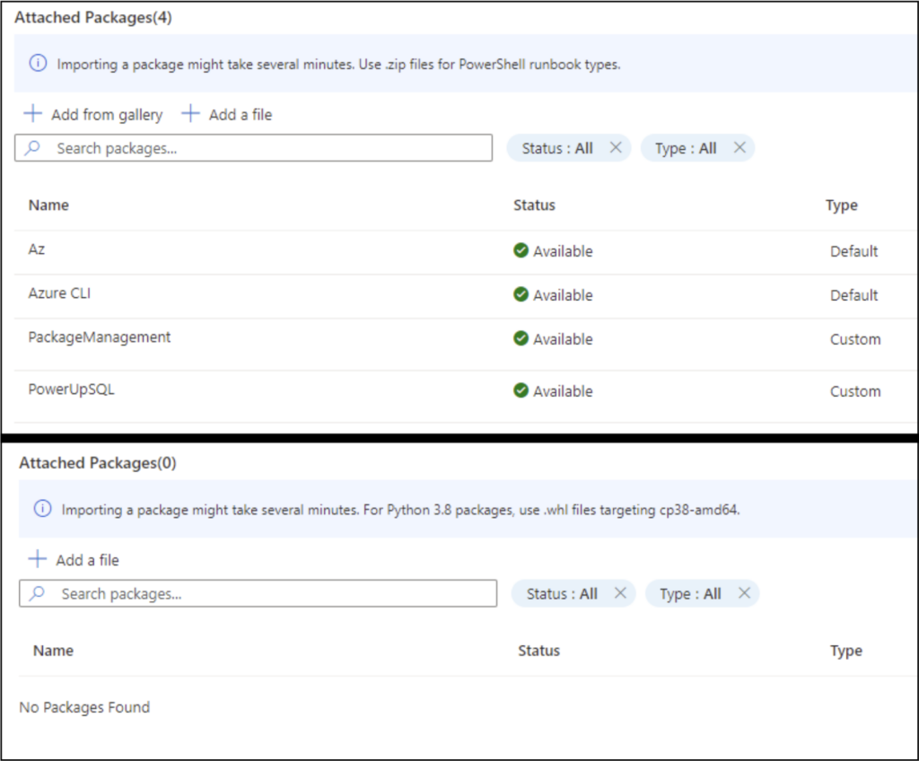Click the No Packages Found message

click(x=84, y=707)
